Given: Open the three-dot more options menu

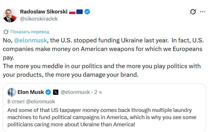Looking at the screenshot, I should pyautogui.click(x=202, y=12).
